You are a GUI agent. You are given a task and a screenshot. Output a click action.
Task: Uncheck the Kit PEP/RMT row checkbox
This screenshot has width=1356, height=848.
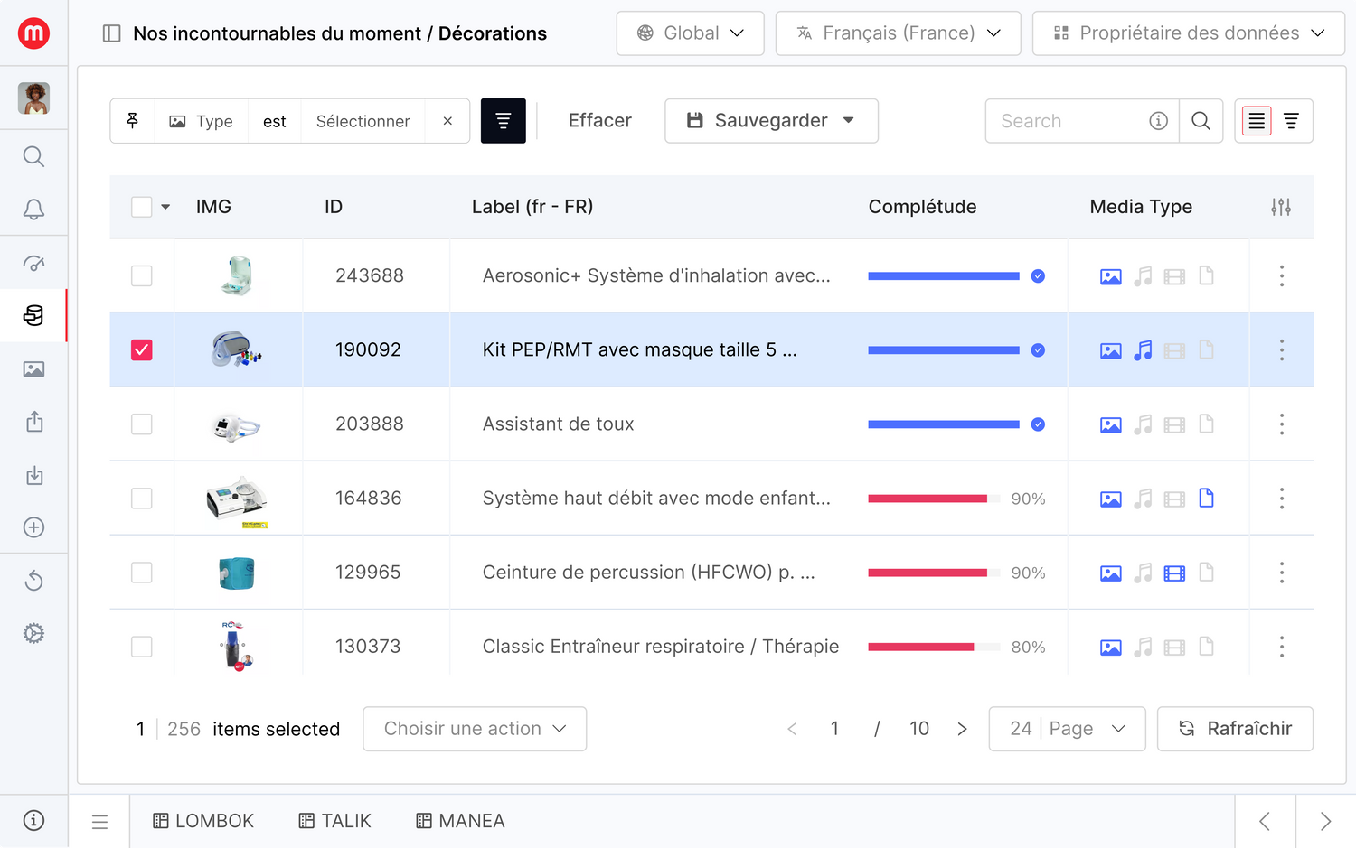click(x=142, y=350)
